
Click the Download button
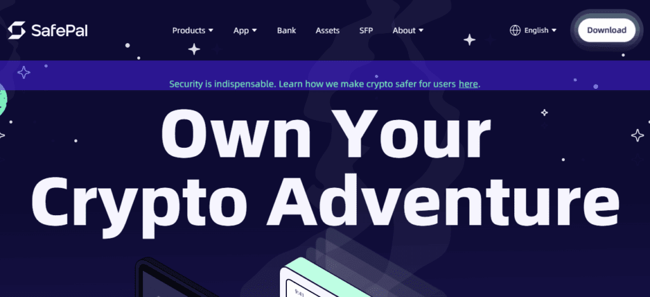pos(606,30)
